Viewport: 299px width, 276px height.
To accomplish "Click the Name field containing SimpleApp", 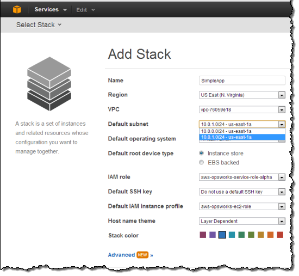I will point(242,81).
